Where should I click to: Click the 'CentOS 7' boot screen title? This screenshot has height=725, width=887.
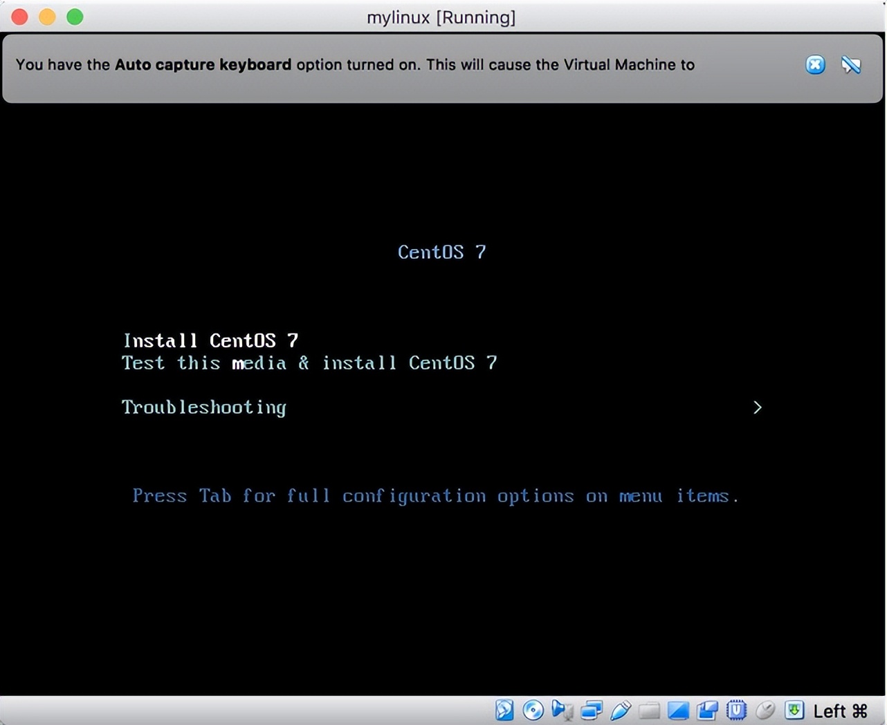click(x=441, y=252)
